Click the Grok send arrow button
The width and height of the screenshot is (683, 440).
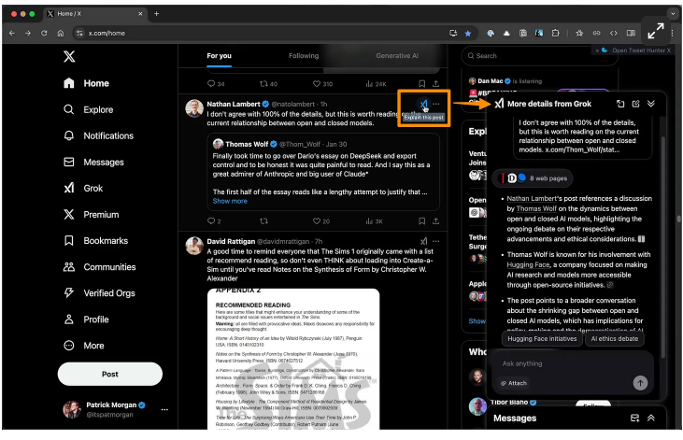640,383
